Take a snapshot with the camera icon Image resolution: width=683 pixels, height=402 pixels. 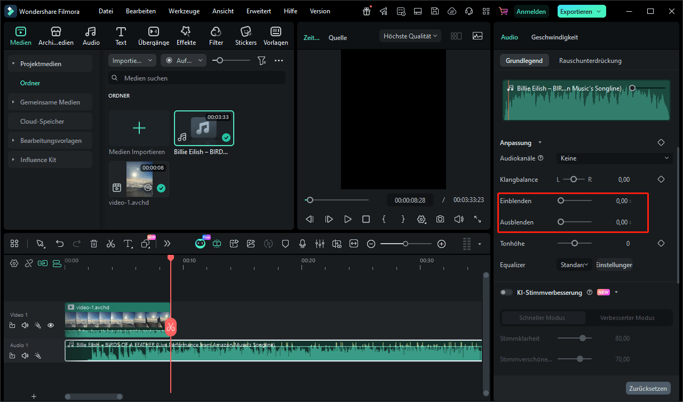tap(440, 219)
